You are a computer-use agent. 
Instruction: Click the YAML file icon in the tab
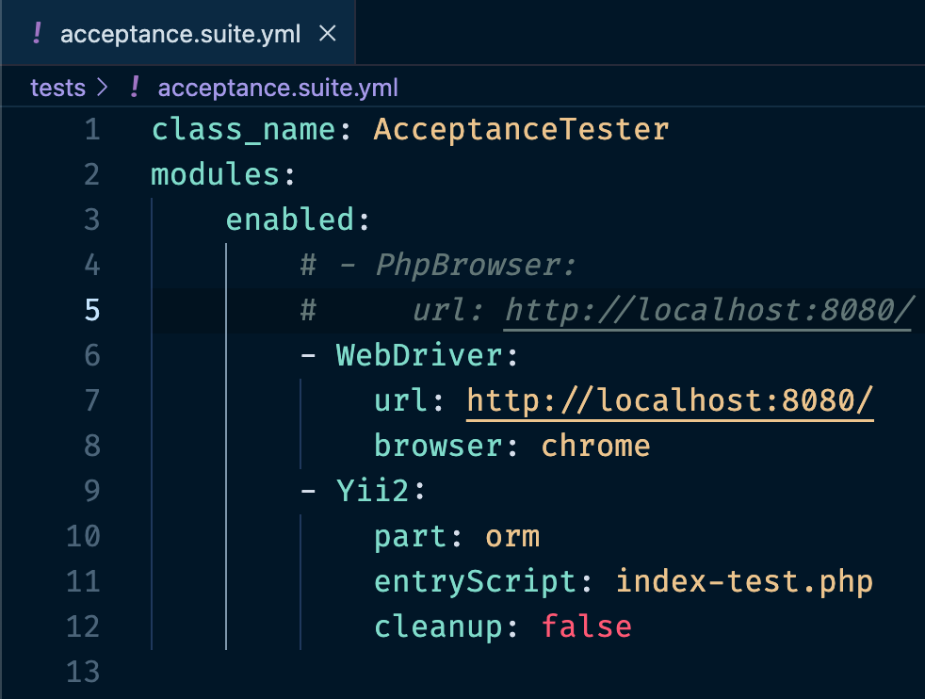[38, 35]
